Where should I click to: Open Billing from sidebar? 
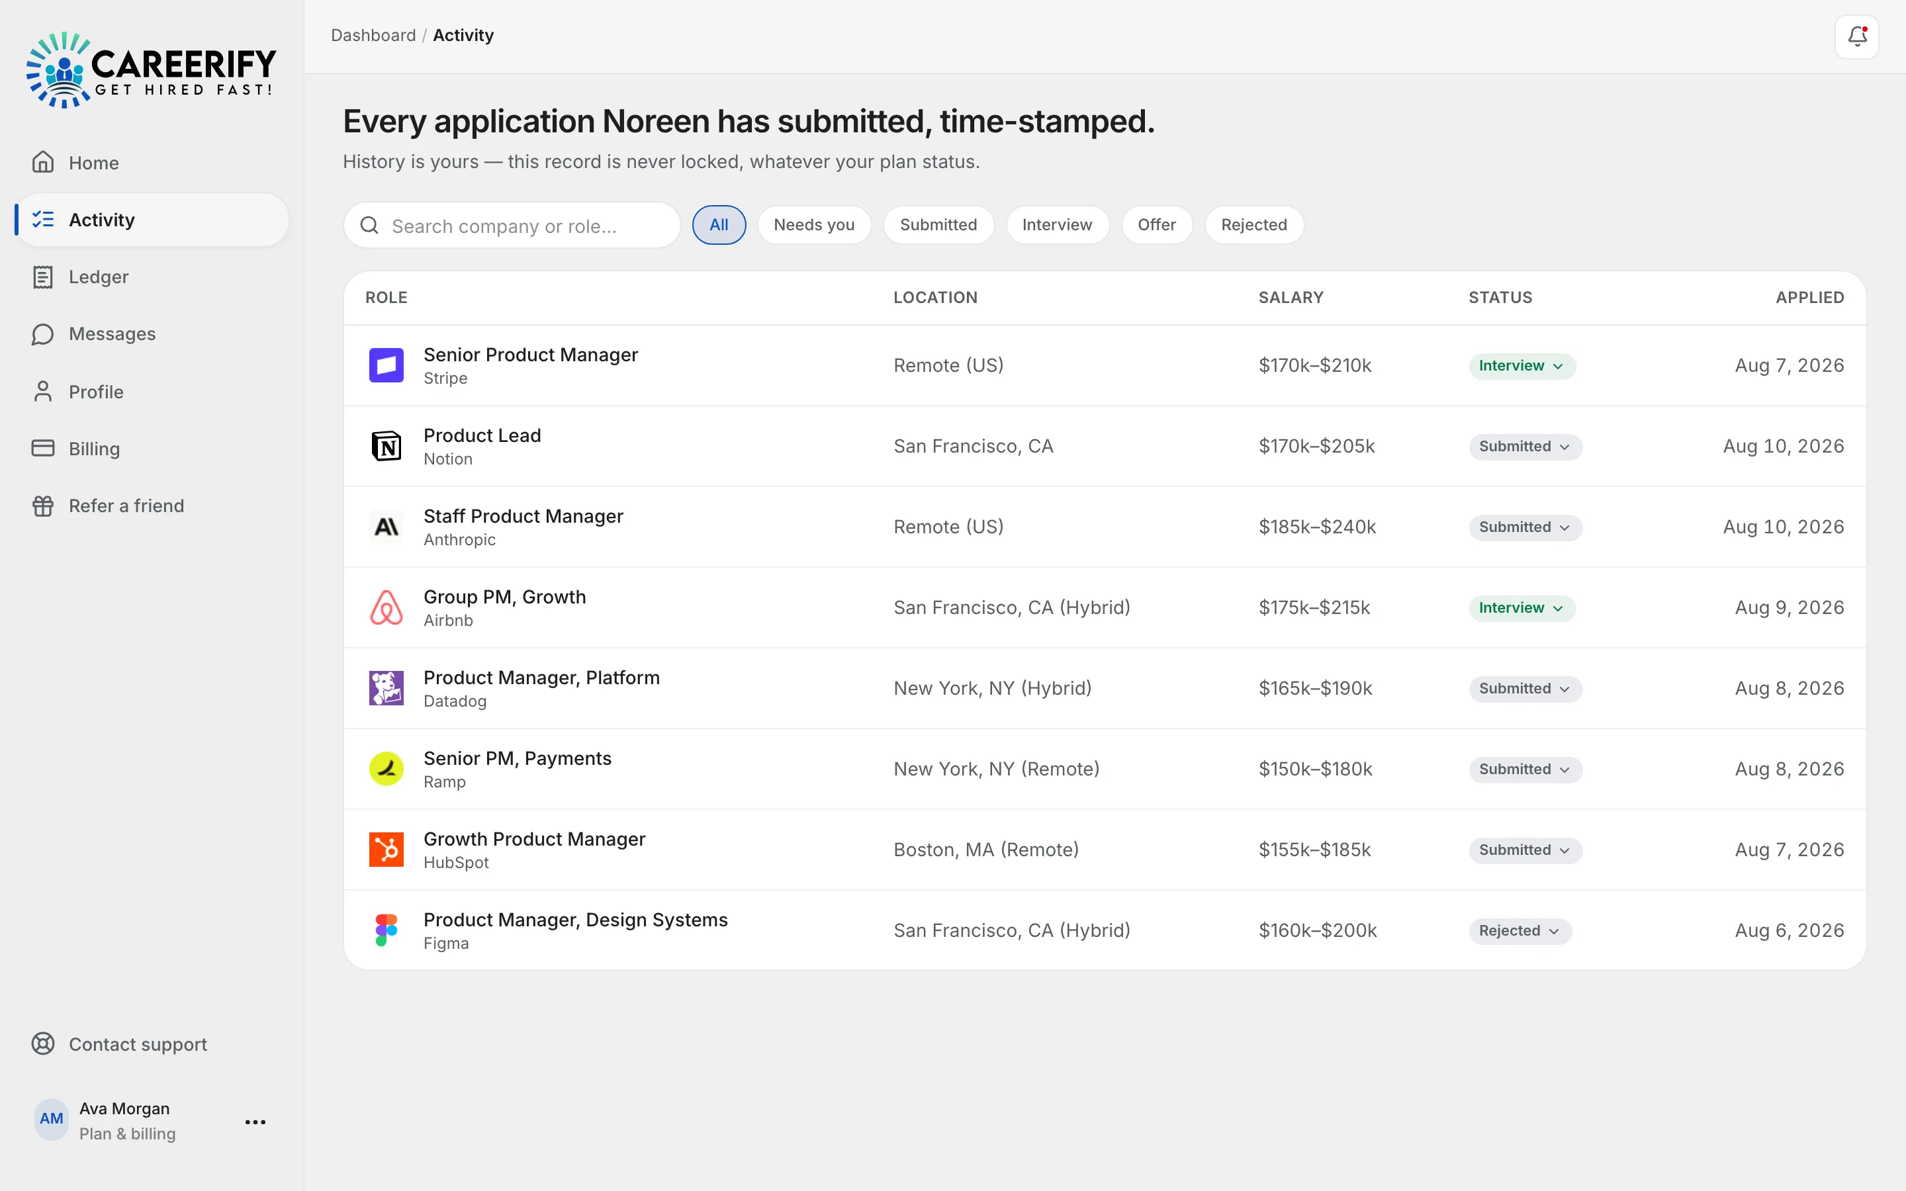(x=151, y=448)
